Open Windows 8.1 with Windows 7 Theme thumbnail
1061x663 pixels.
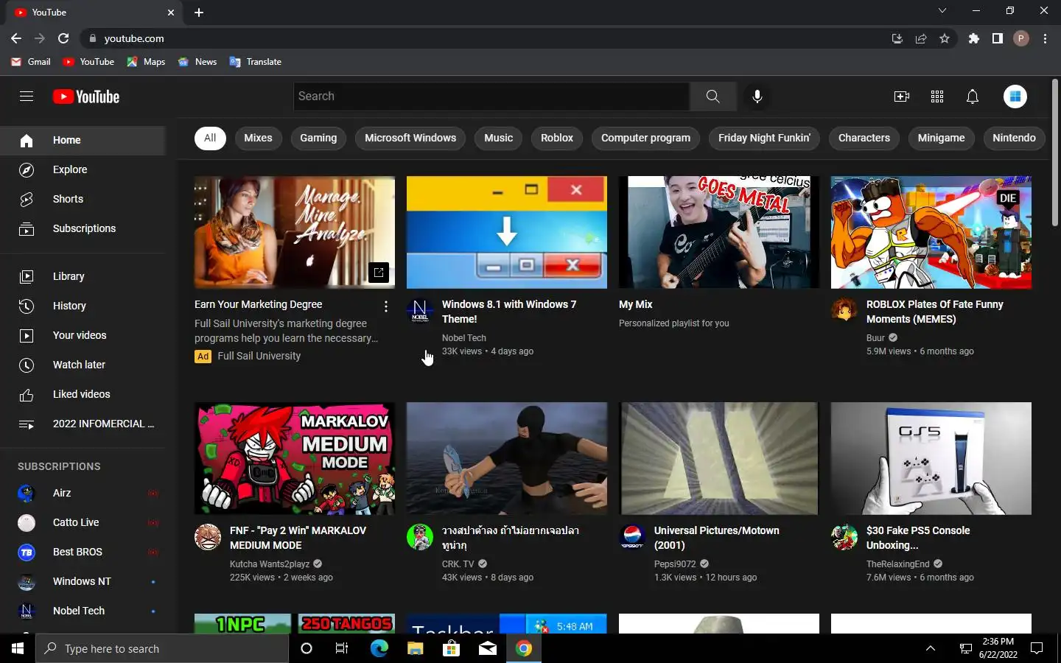coord(507,232)
